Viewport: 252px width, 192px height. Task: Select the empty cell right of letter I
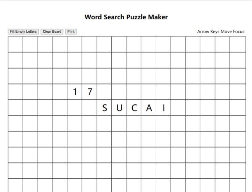(x=178, y=108)
